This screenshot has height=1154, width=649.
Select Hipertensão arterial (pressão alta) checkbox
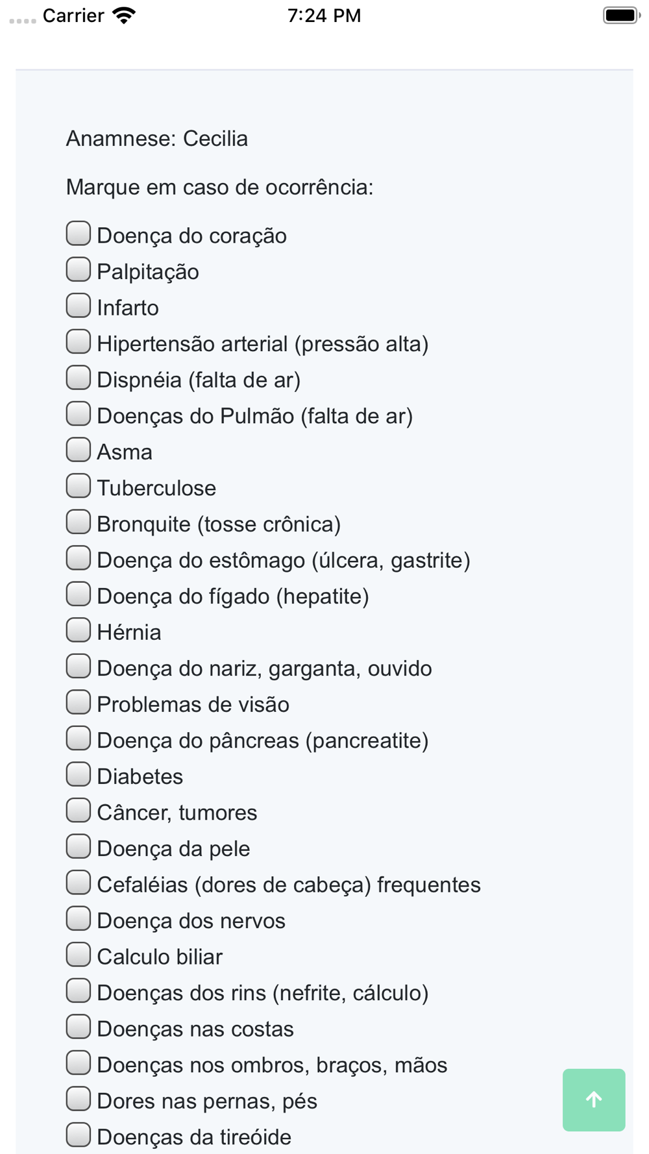click(78, 341)
